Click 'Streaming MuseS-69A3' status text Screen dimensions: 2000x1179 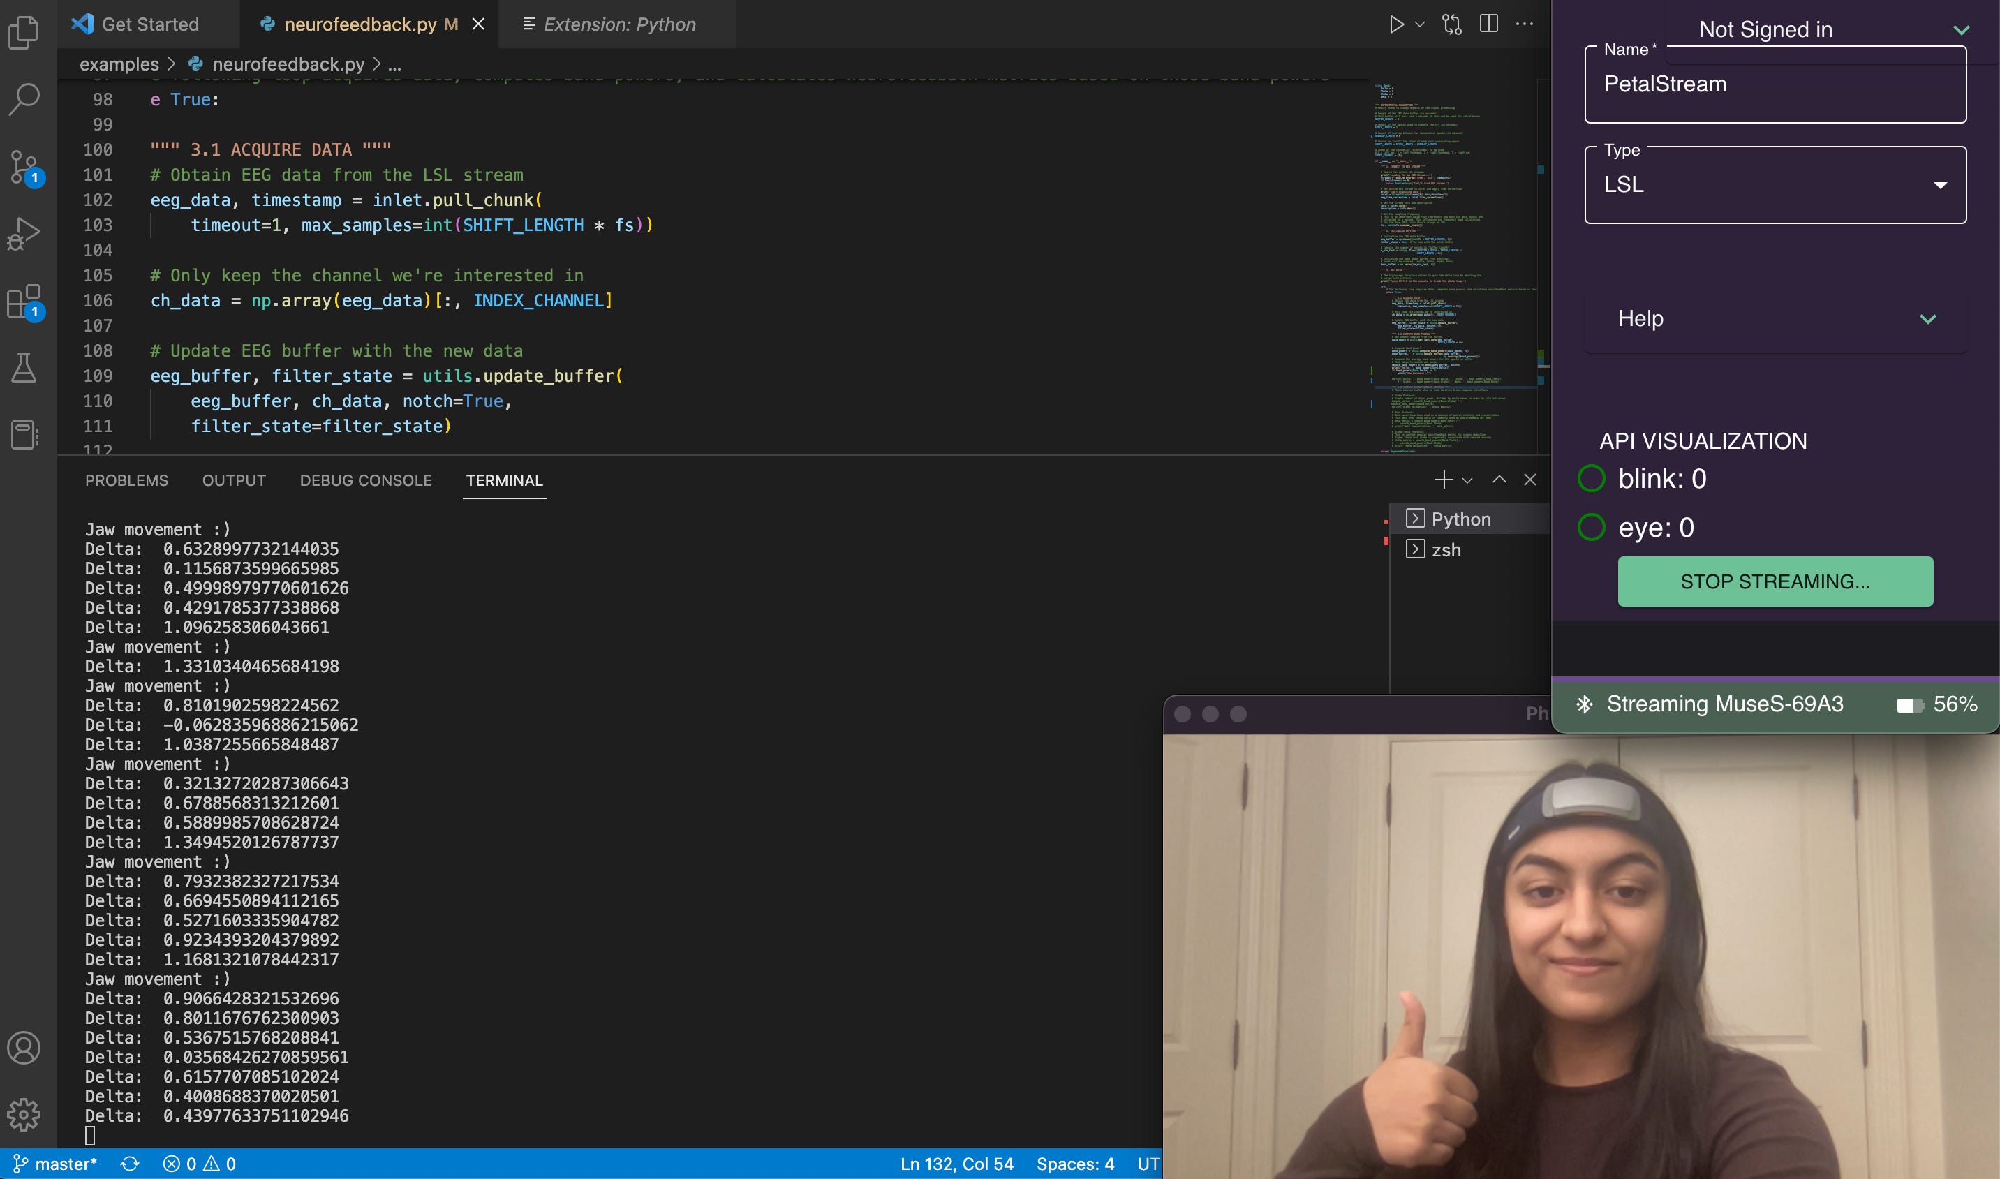point(1724,704)
